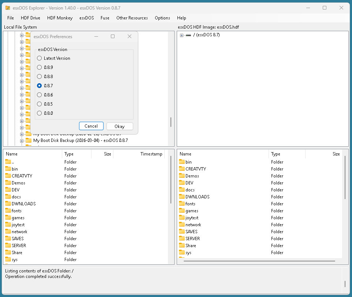Select the joytest folder icon in HDF image list
The height and width of the screenshot is (297, 352).
tap(182, 217)
